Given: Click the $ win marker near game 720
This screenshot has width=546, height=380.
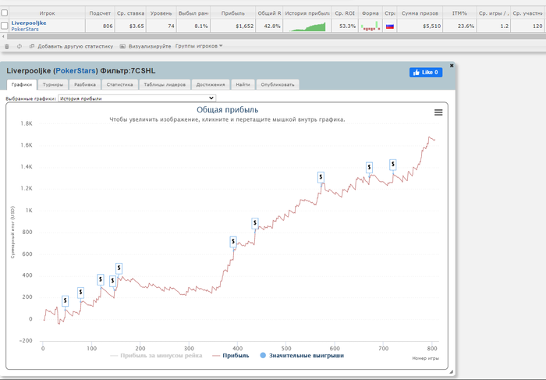Looking at the screenshot, I should [x=393, y=165].
